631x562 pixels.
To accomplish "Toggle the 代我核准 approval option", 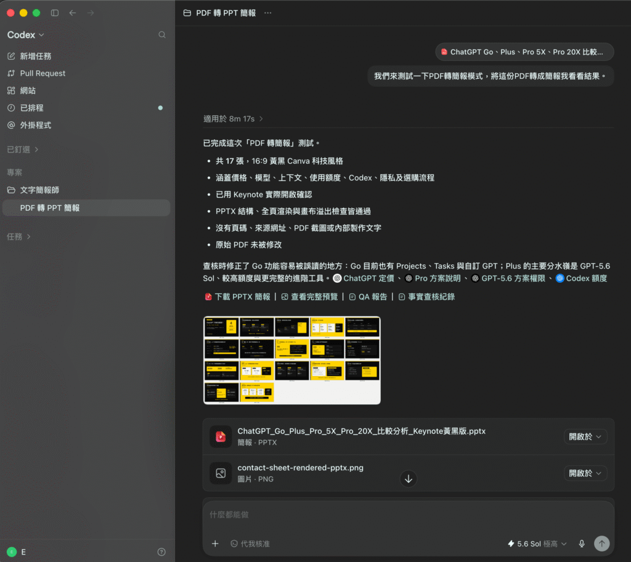I will [x=250, y=544].
